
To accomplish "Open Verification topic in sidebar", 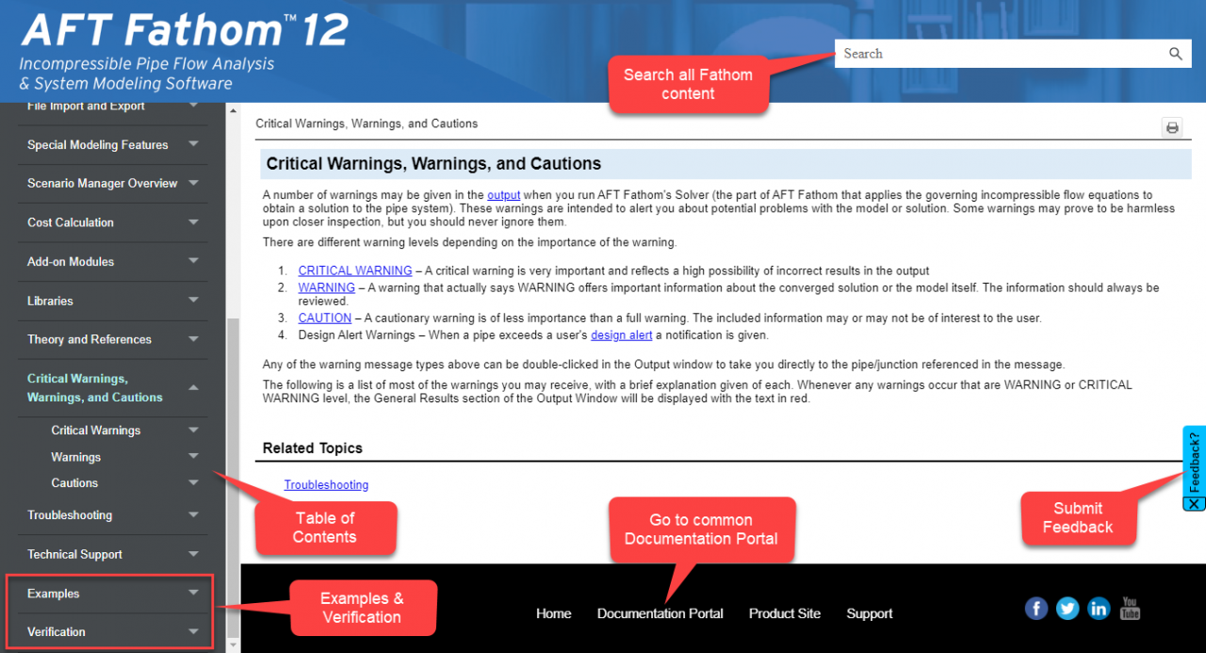I will pos(57,632).
